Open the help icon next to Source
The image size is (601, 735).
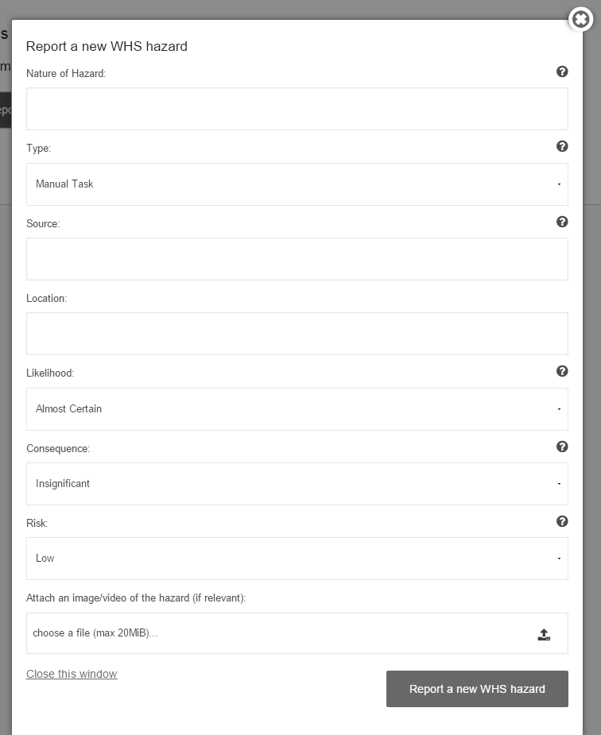(562, 222)
